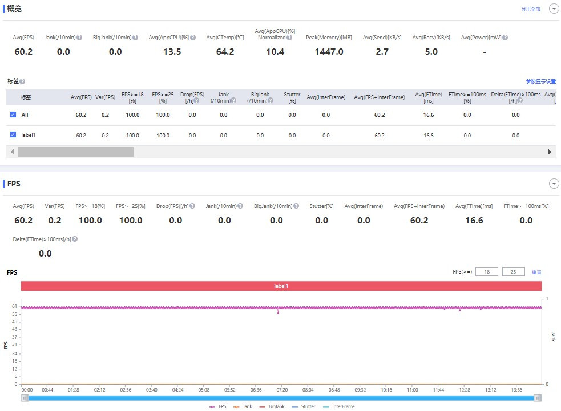
Task: Collapse the FPS section with its arrow
Action: [x=554, y=184]
